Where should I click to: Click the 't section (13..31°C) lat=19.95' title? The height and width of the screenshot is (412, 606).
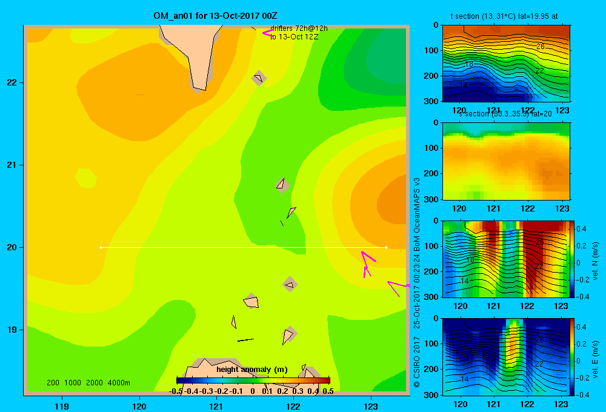click(x=504, y=16)
